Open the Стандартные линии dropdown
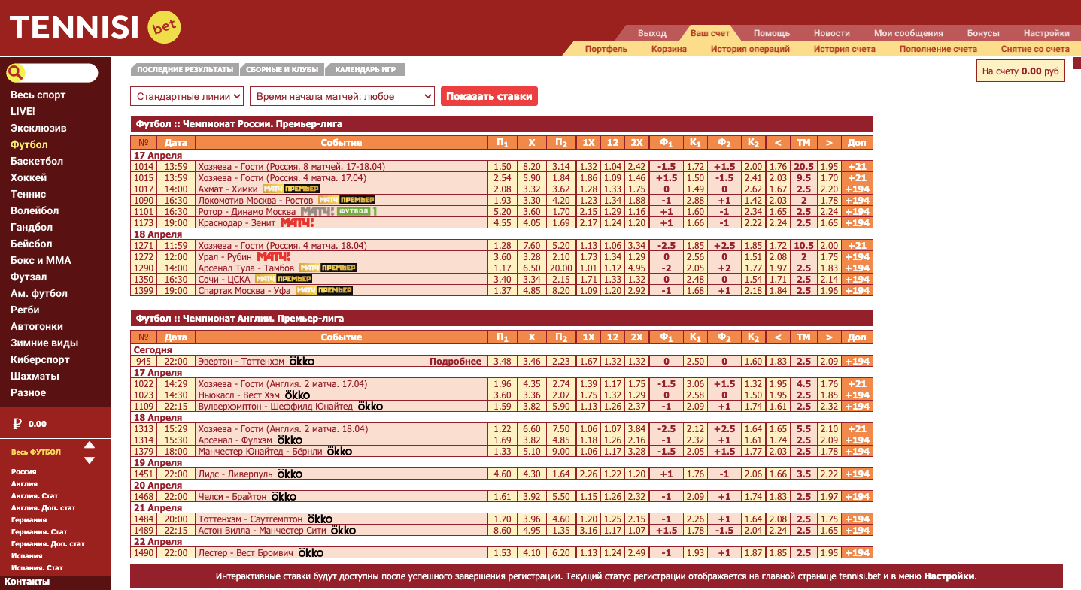Viewport: 1081px width, 590px height. coord(187,96)
